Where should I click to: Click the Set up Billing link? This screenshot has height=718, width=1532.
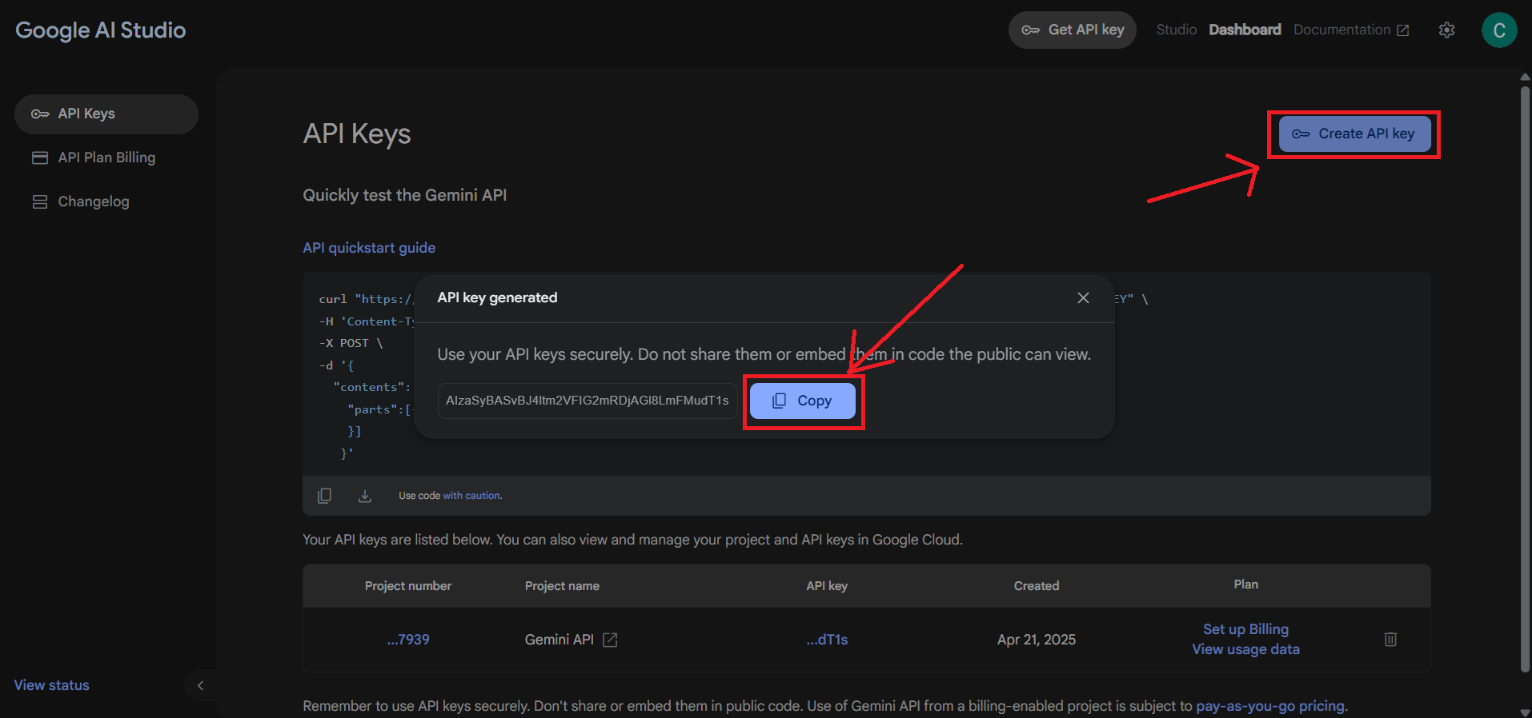point(1245,629)
